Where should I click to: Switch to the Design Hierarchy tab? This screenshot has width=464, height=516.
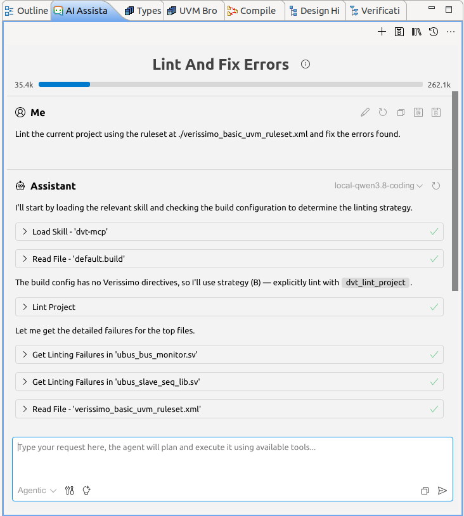315,11
